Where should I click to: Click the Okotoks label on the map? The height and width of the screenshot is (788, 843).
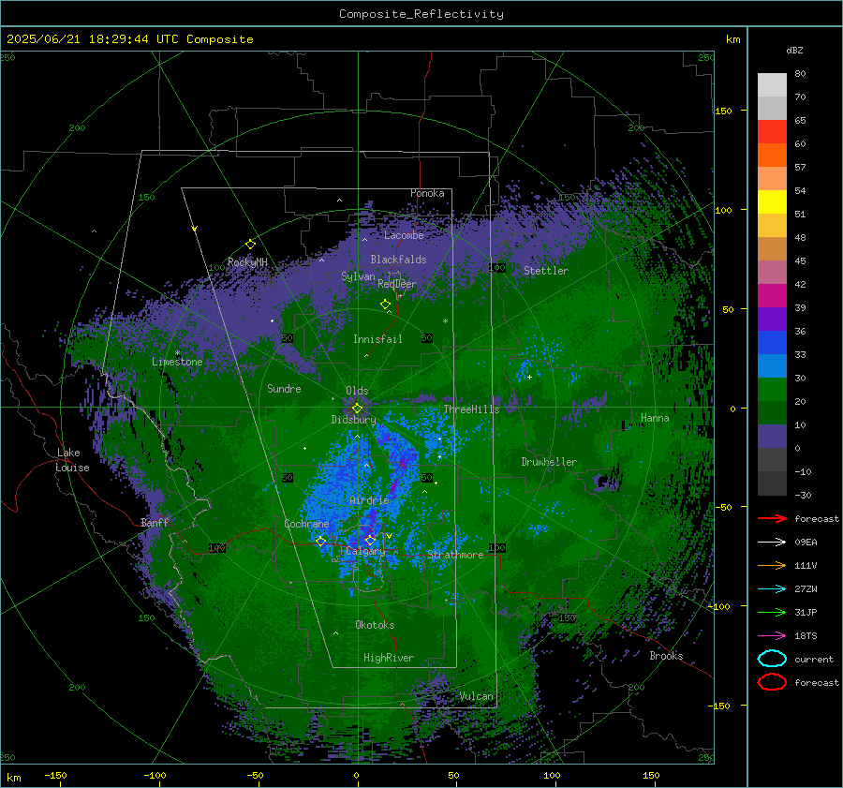point(375,625)
